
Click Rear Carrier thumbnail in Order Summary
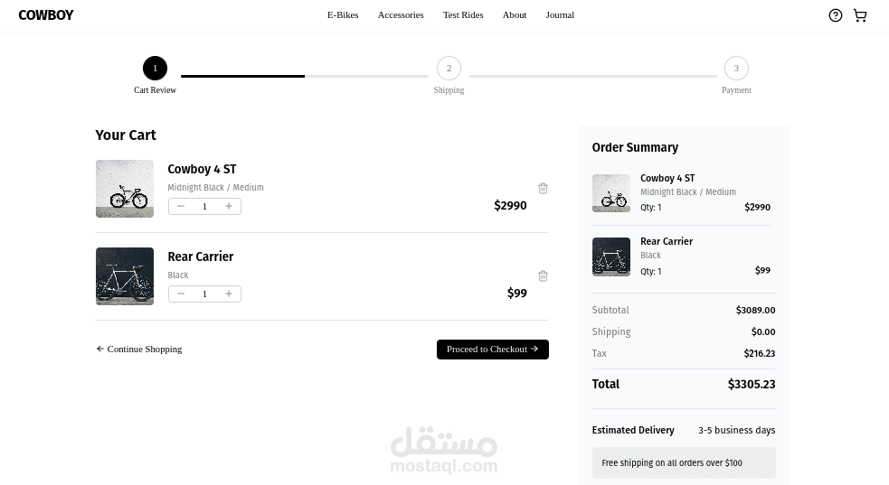611,256
